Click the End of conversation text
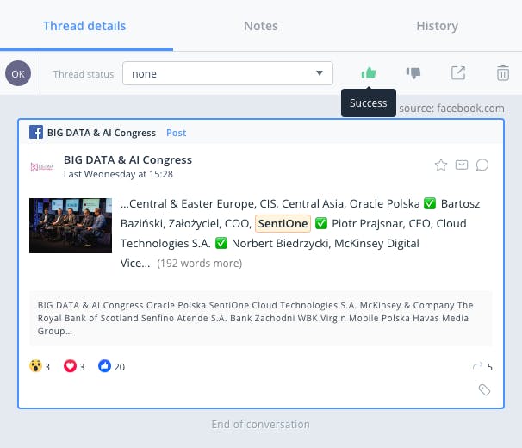Image resolution: width=522 pixels, height=448 pixels. pyautogui.click(x=261, y=425)
